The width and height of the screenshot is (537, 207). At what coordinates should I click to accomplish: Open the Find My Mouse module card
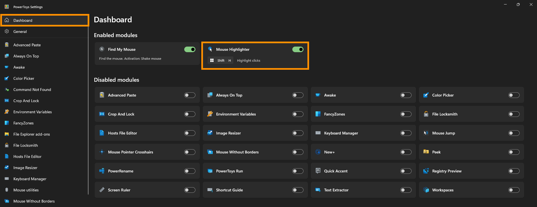point(147,54)
